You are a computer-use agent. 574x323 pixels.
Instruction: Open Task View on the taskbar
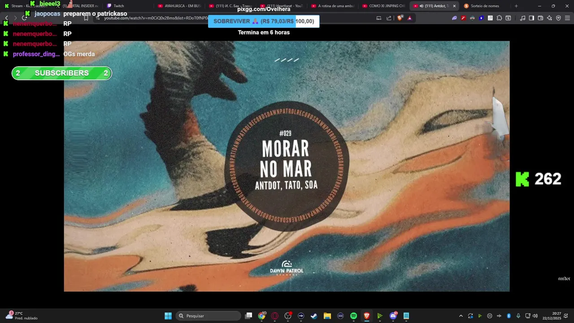[248, 316]
